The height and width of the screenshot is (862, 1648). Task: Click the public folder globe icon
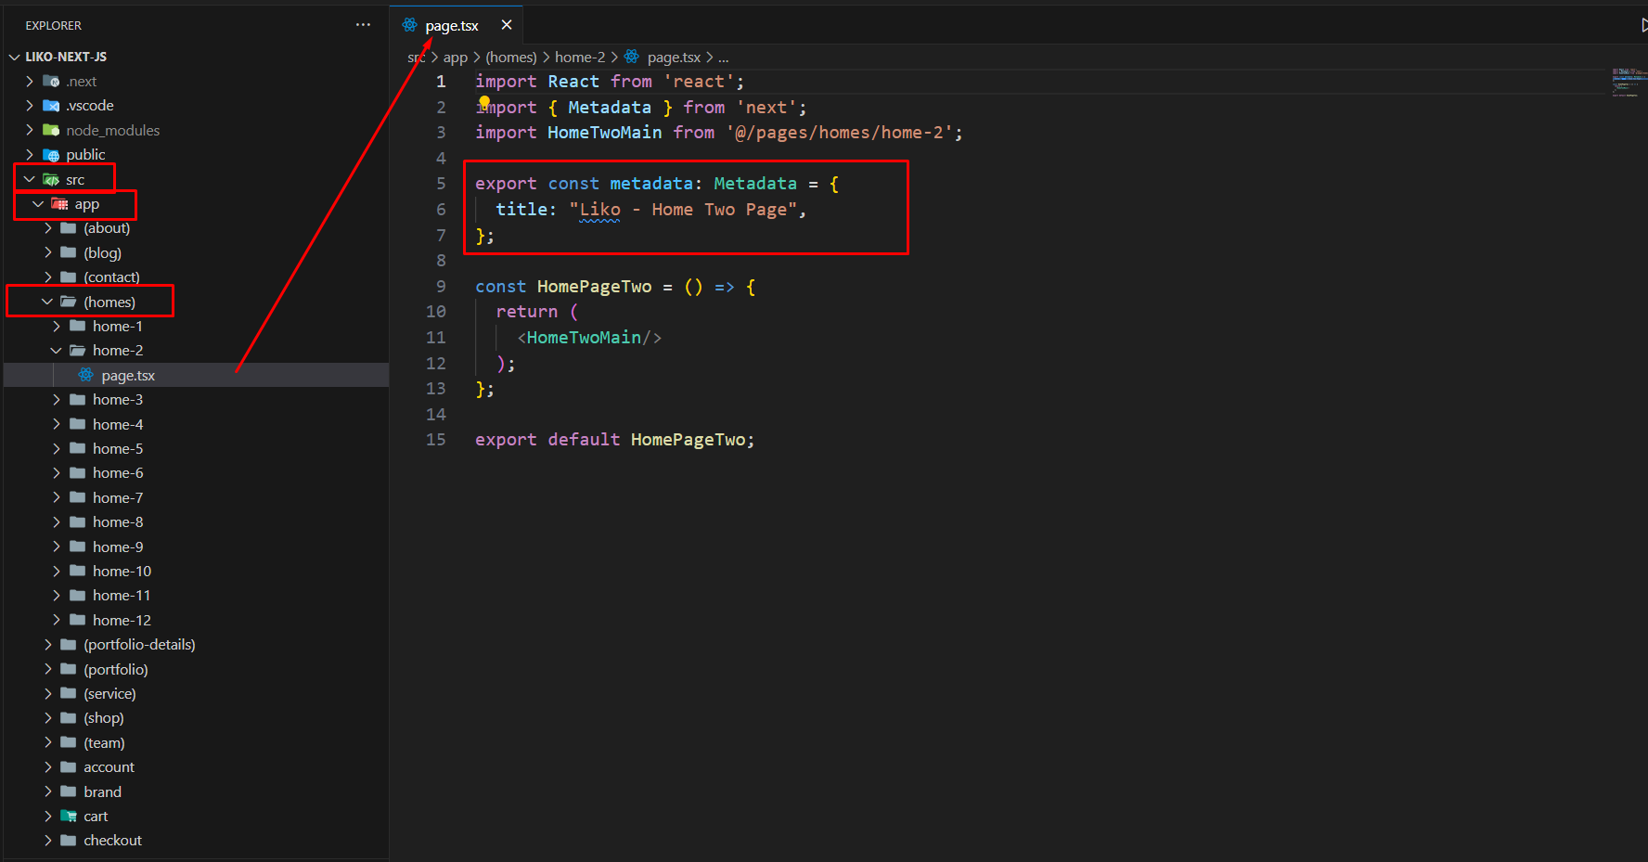point(51,155)
